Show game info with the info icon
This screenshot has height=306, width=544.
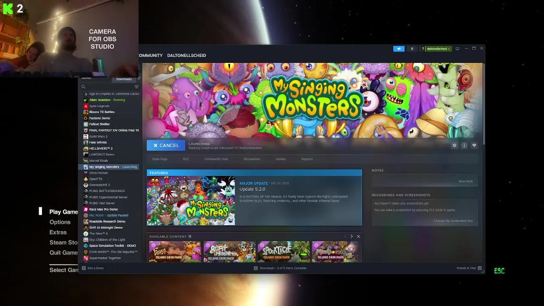(464, 145)
